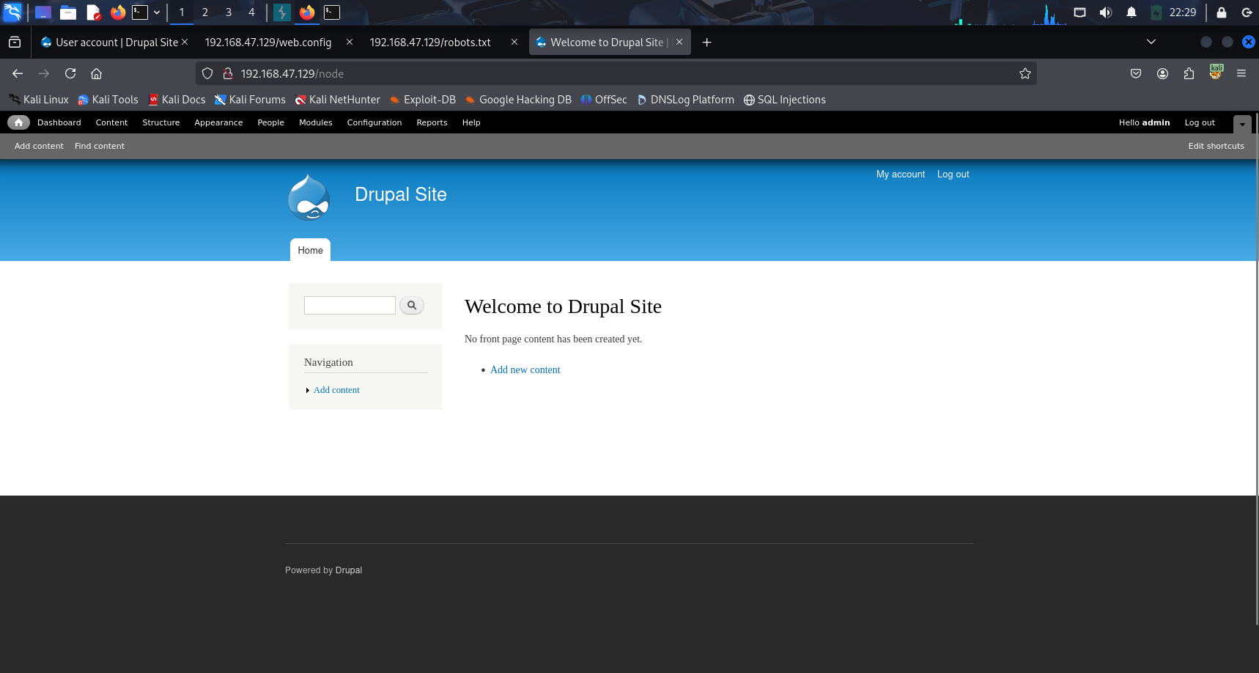The height and width of the screenshot is (673, 1259).
Task: Open the Firefox hamburger menu
Action: click(1241, 73)
